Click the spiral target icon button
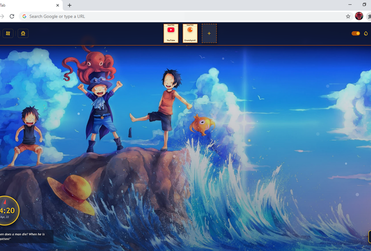The width and height of the screenshot is (371, 251). (8, 33)
